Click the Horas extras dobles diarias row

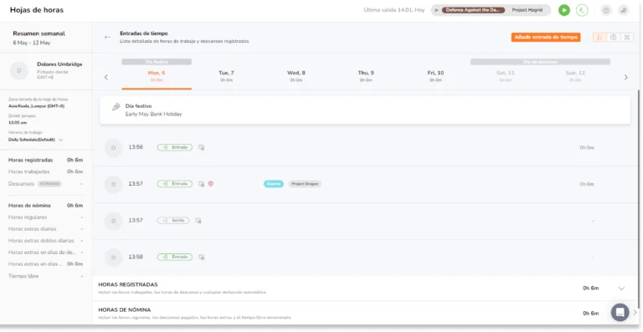pyautogui.click(x=45, y=241)
